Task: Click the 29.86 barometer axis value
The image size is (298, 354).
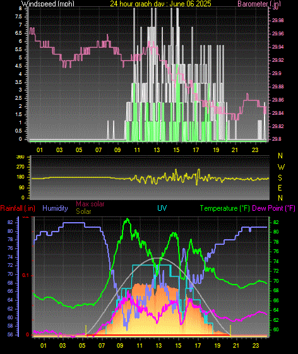Action: [x=278, y=100]
